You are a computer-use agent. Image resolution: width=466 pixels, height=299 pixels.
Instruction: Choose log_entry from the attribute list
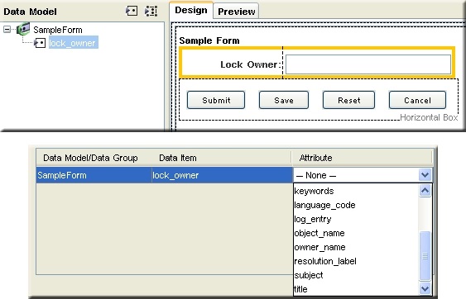pos(356,219)
